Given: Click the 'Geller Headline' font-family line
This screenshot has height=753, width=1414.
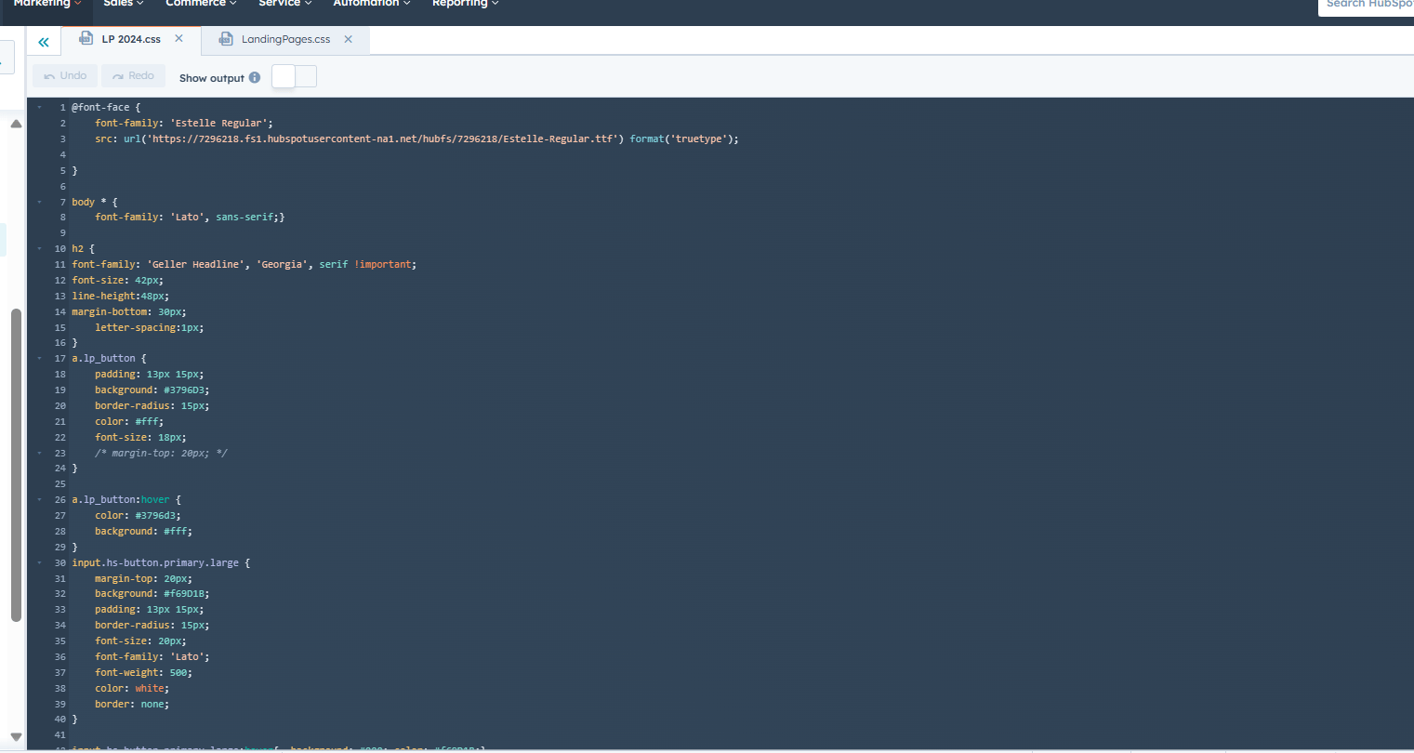Looking at the screenshot, I should pyautogui.click(x=244, y=265).
